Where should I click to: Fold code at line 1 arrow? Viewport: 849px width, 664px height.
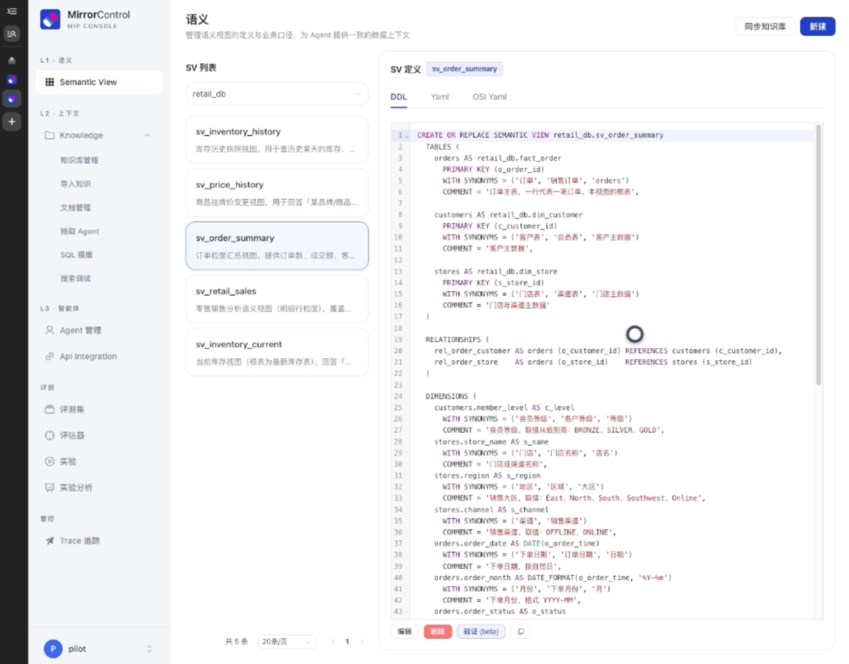pyautogui.click(x=407, y=136)
